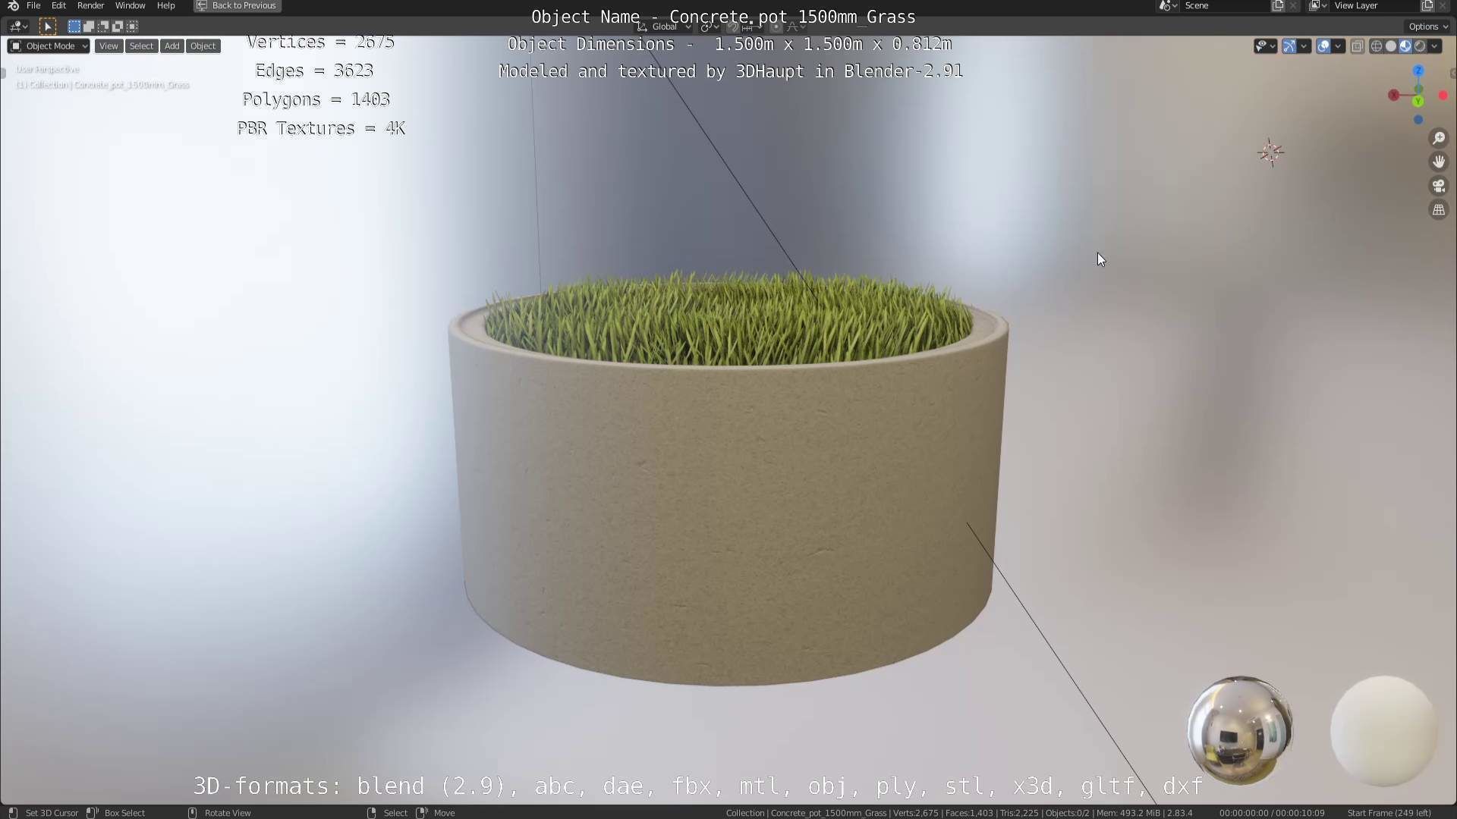Open the viewport Add menu
The height and width of the screenshot is (819, 1457).
172,46
